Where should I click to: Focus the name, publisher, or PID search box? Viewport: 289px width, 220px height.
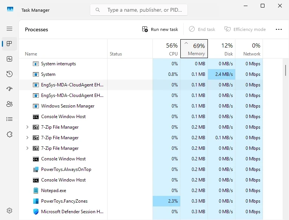pyautogui.click(x=139, y=10)
